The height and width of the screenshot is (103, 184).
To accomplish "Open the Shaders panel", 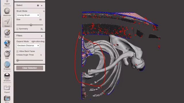I will (7, 77).
